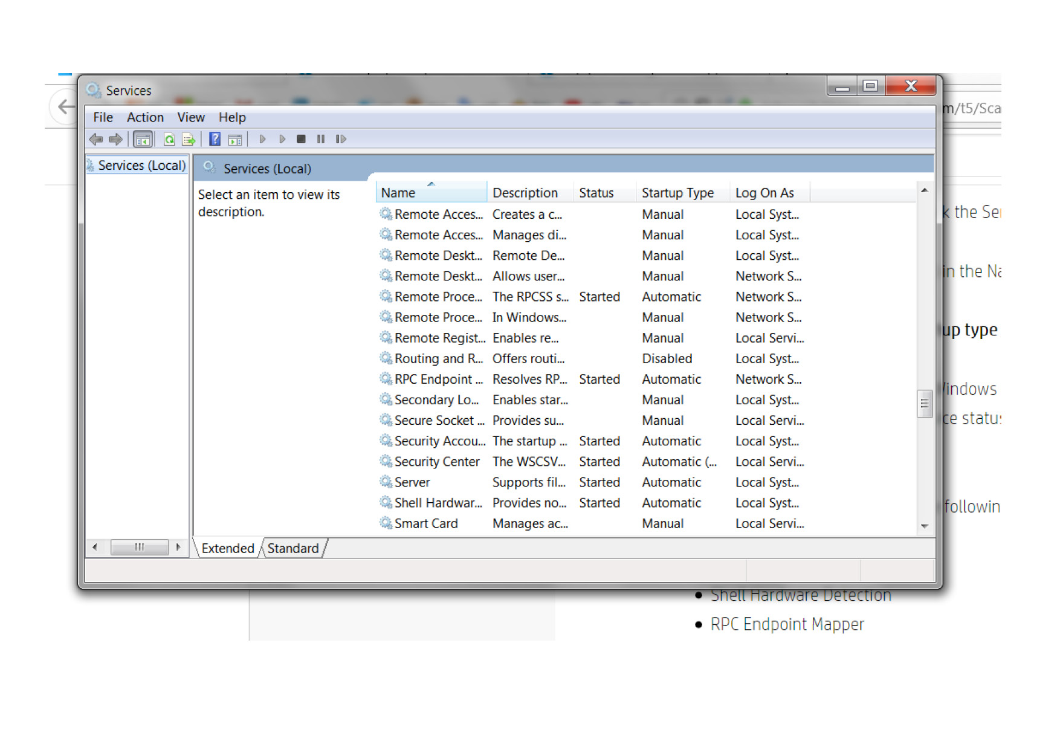Sort by Startup Type column header
This screenshot has width=1060, height=750.
coord(677,193)
